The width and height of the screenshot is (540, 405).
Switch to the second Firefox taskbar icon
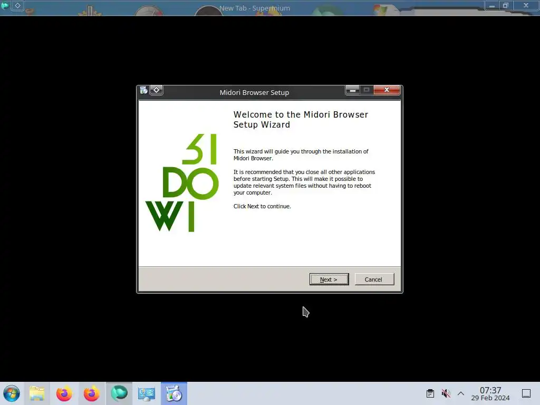pyautogui.click(x=92, y=393)
